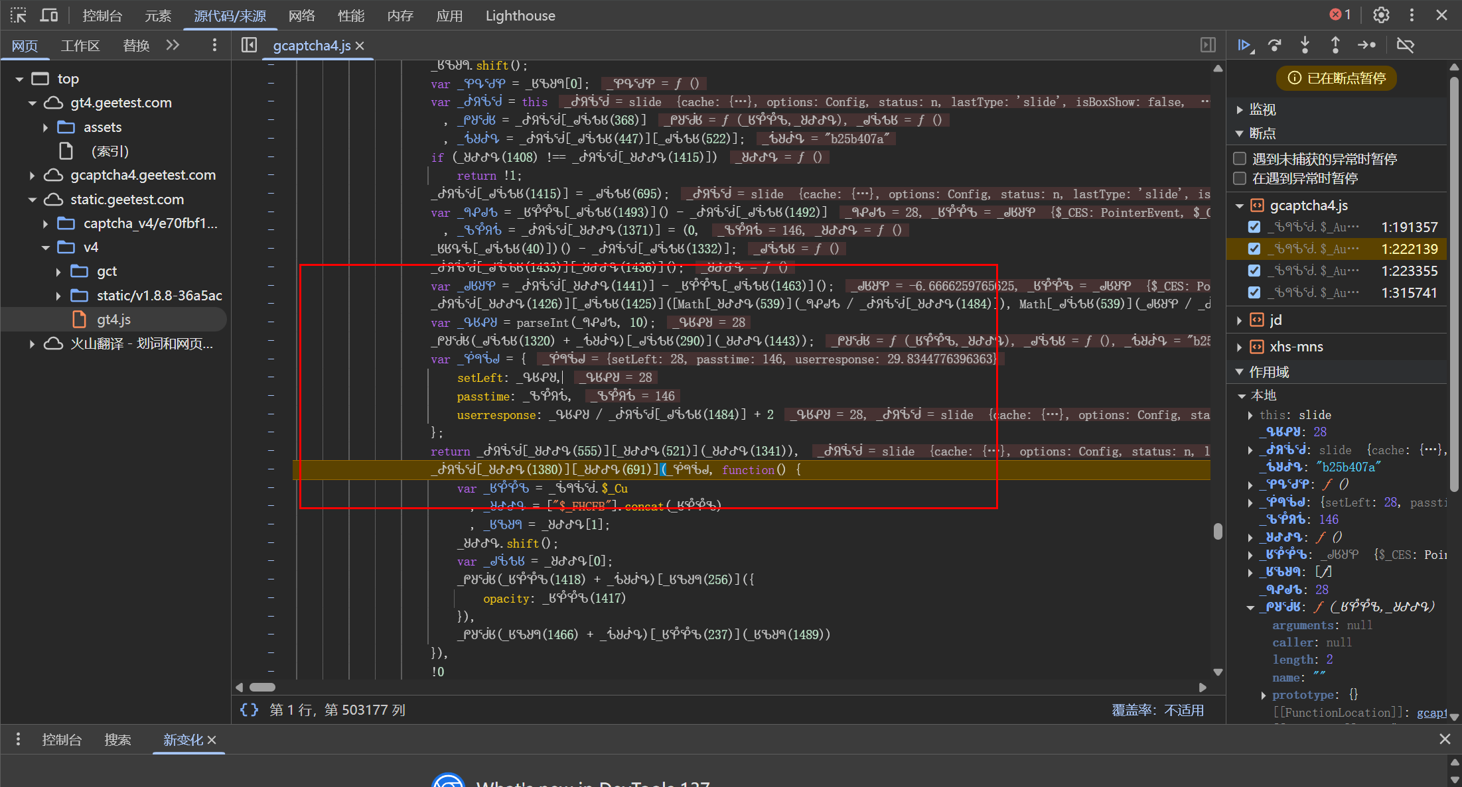The height and width of the screenshot is (787, 1462).
Task: Uncheck breakpoint at 1:222139
Action: [1254, 249]
